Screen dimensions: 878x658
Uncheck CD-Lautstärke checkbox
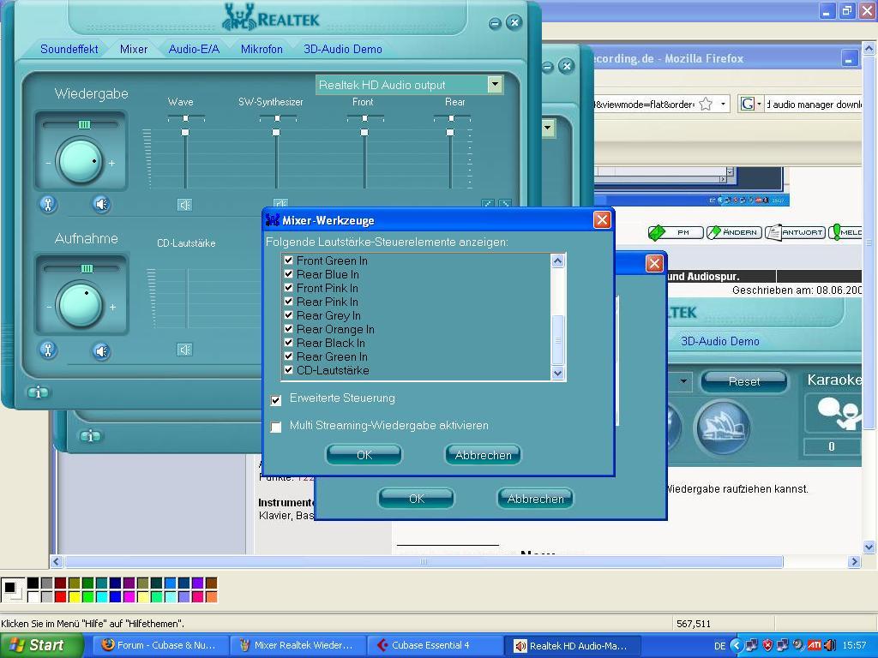point(288,370)
